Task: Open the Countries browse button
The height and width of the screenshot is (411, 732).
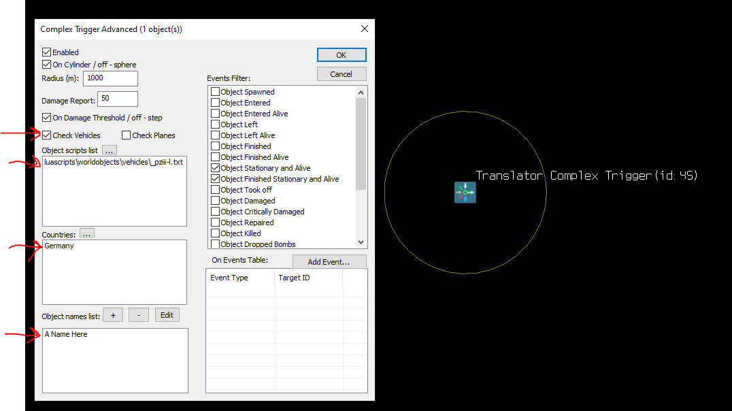Action: 87,233
